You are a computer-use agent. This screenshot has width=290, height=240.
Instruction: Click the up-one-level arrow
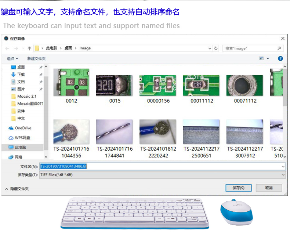point(29,48)
